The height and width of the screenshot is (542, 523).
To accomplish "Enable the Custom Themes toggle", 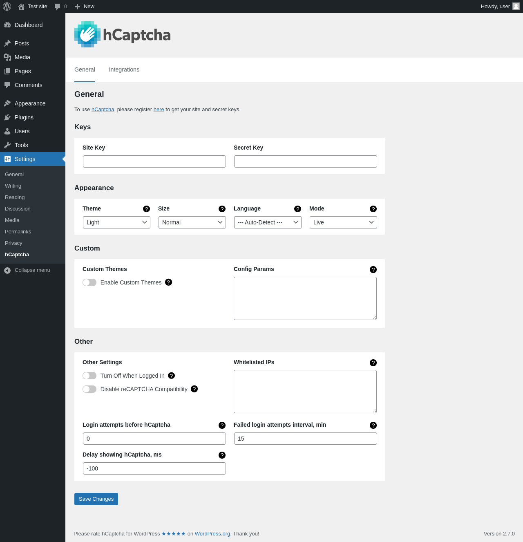I will 89,282.
